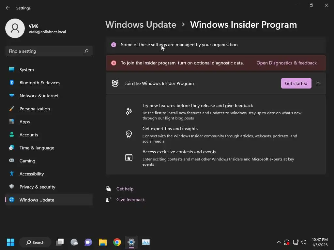The height and width of the screenshot is (250, 334).
Task: Open the Apps settings category
Action: click(49, 122)
